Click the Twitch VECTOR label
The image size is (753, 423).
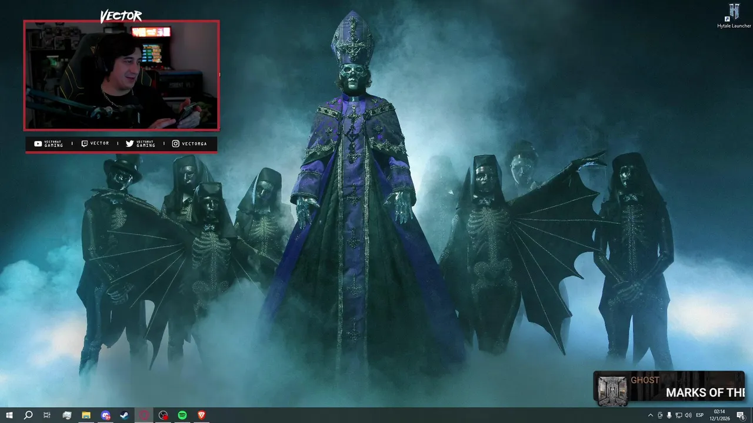(95, 143)
